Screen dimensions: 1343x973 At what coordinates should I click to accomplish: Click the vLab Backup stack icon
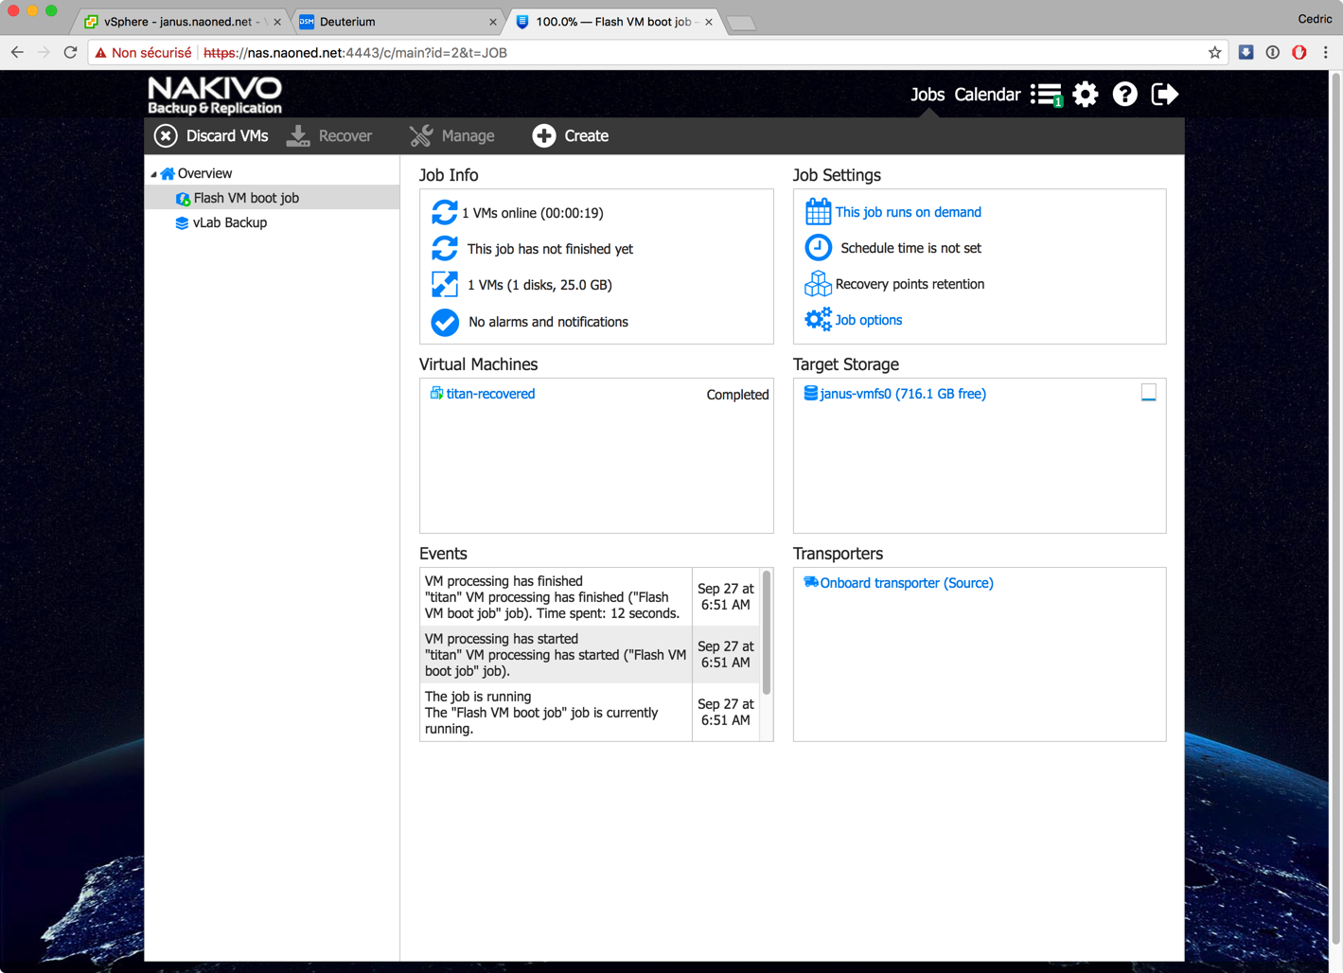(182, 223)
